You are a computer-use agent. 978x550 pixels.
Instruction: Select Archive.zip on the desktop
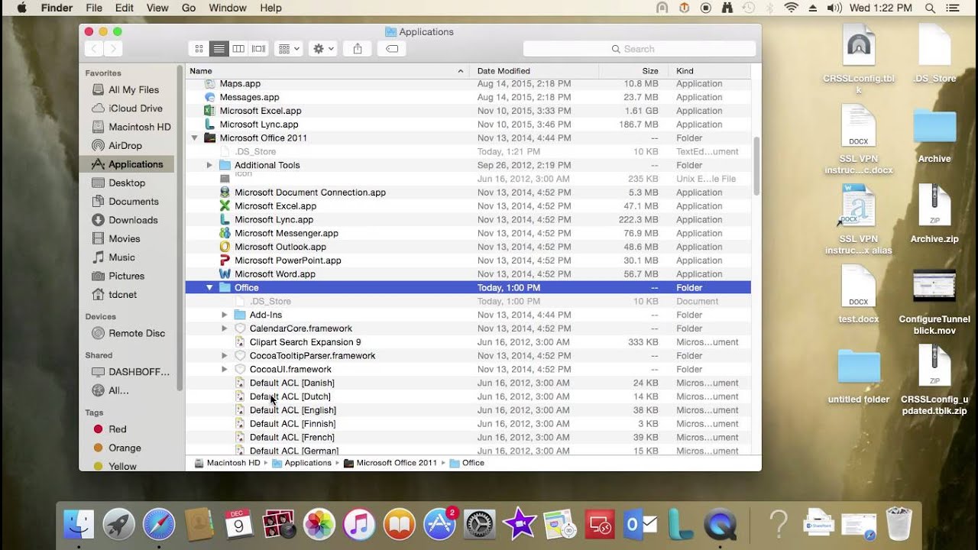pyautogui.click(x=934, y=214)
